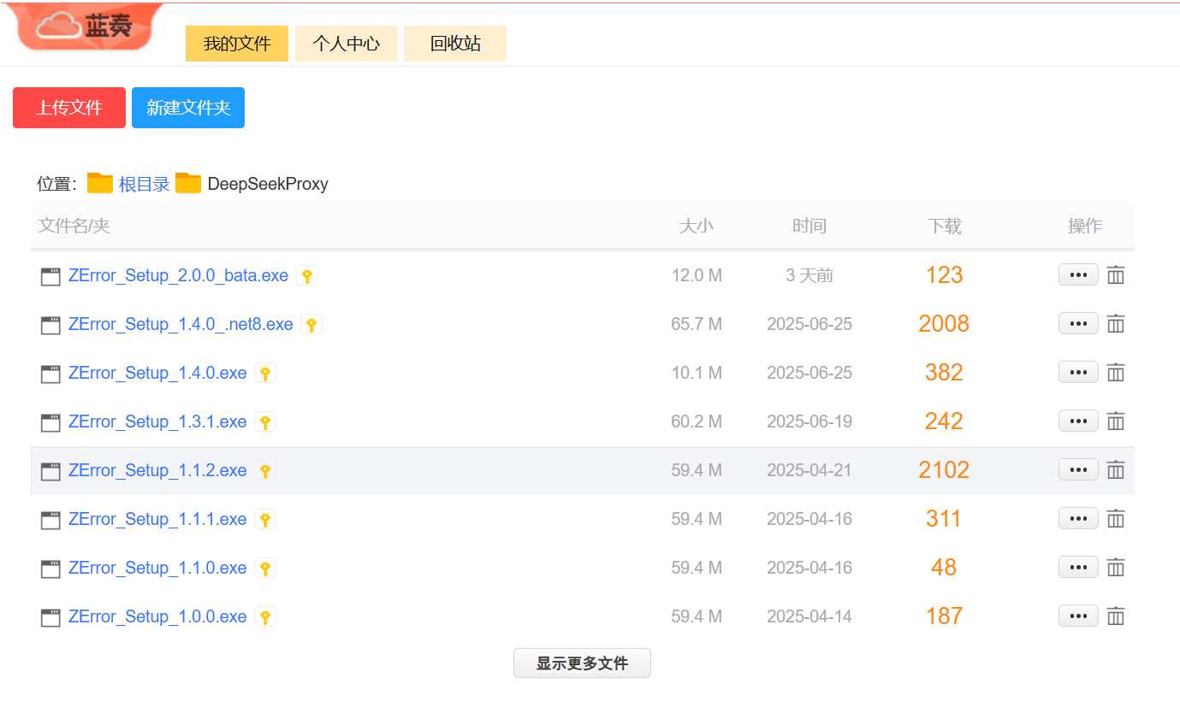Open the three-dot menu for ZError_Setup_1.3.1.exe
1180x725 pixels.
click(1078, 421)
